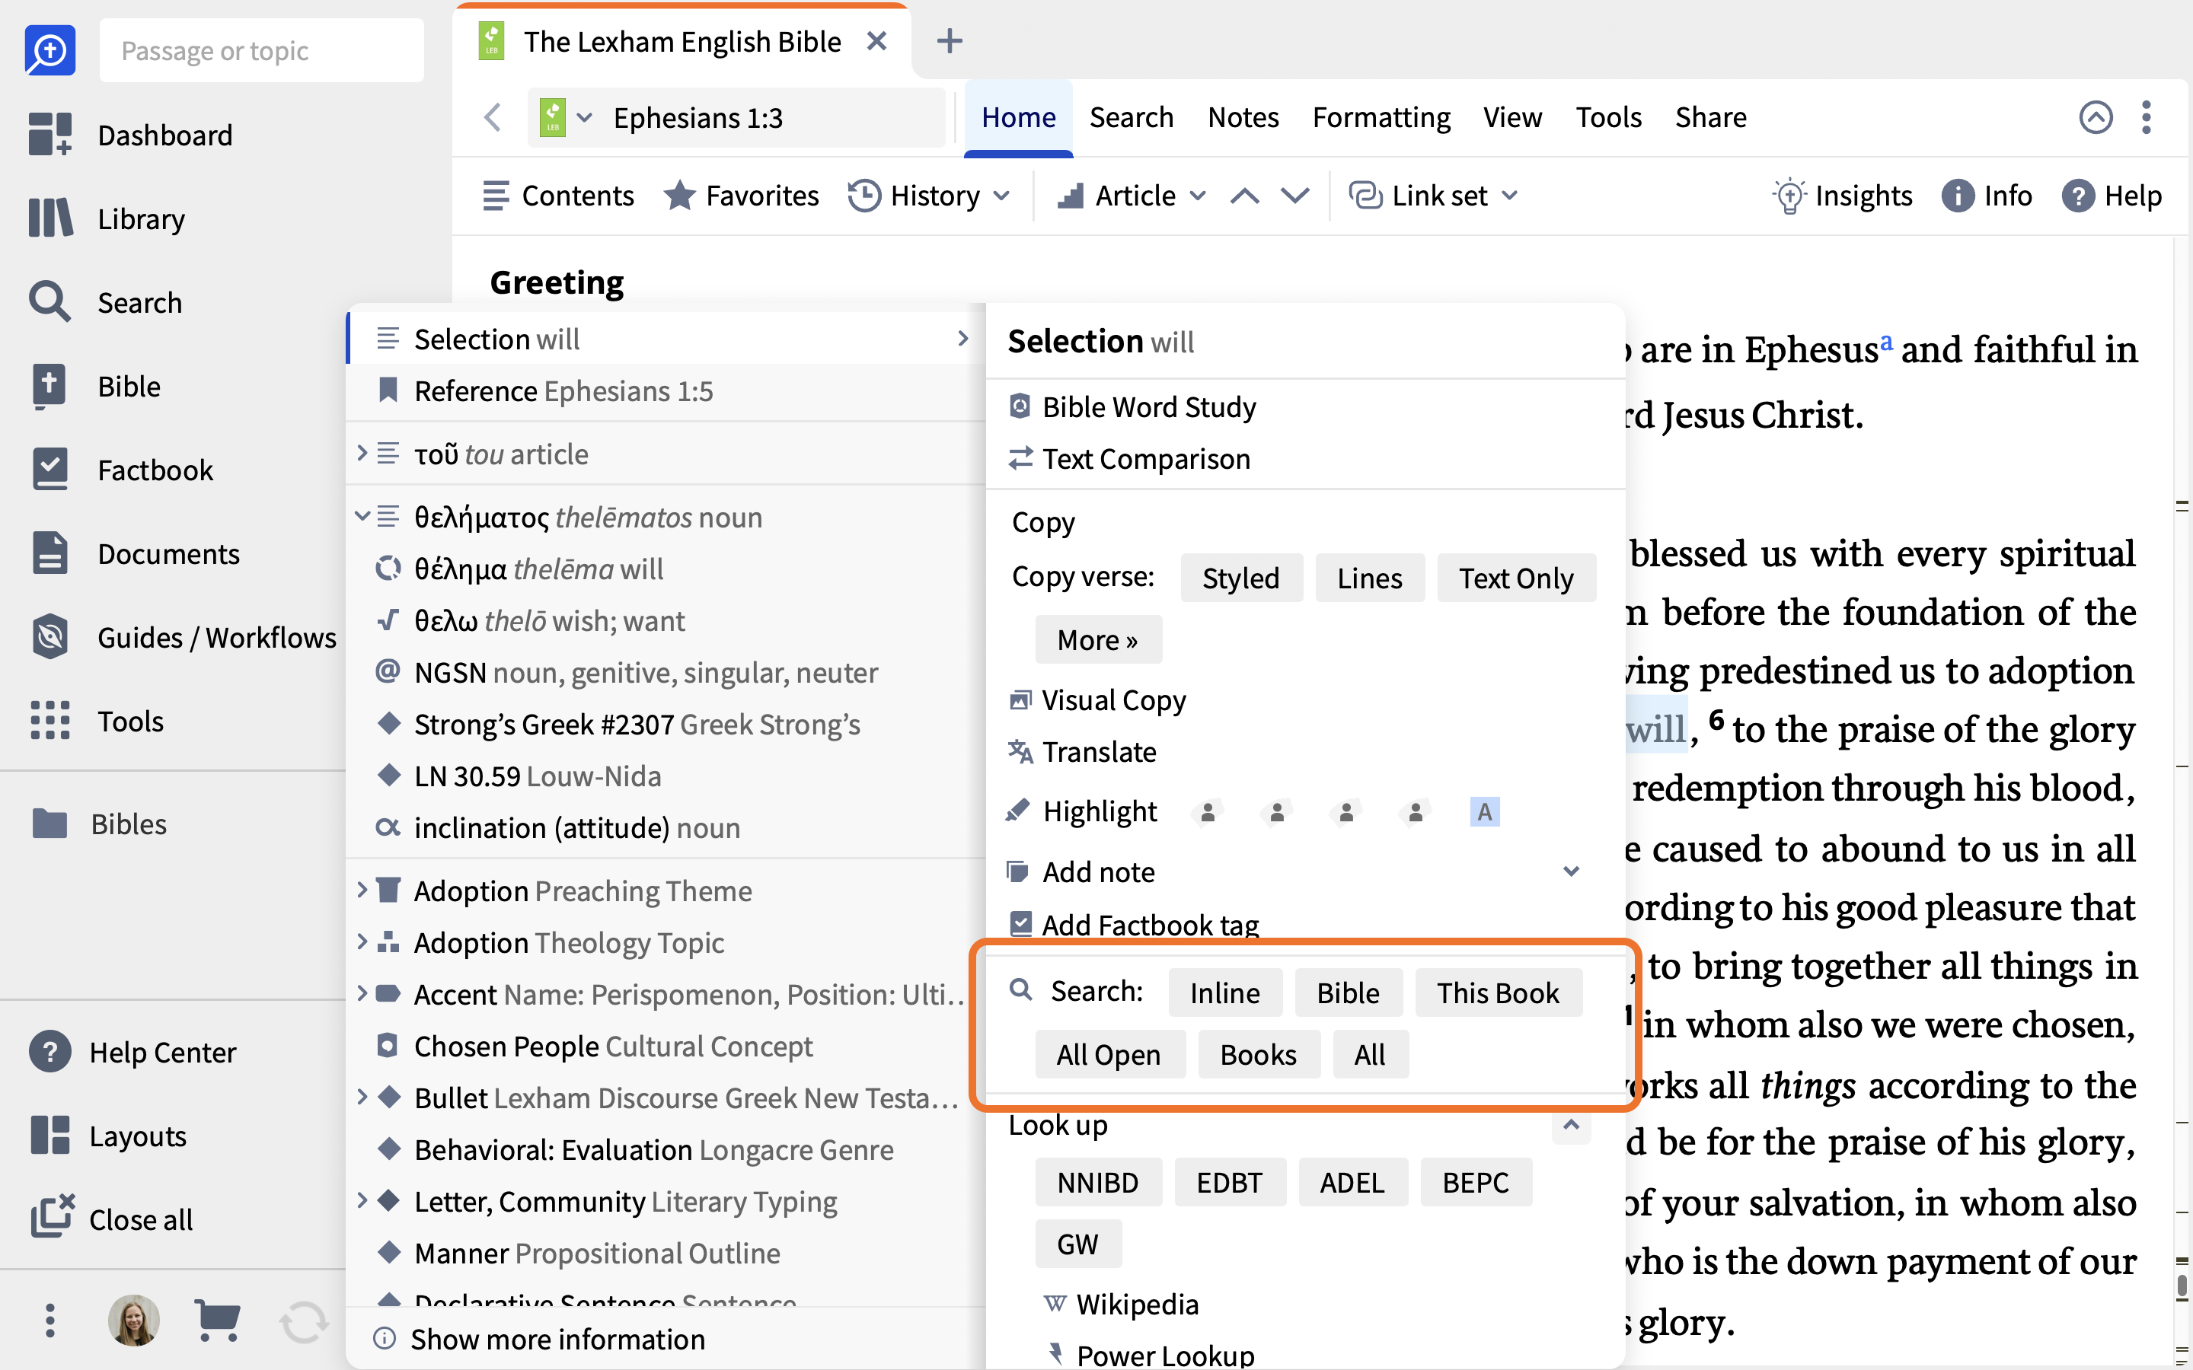Expand Adoption Theology Topic
The width and height of the screenshot is (2193, 1370).
[362, 941]
